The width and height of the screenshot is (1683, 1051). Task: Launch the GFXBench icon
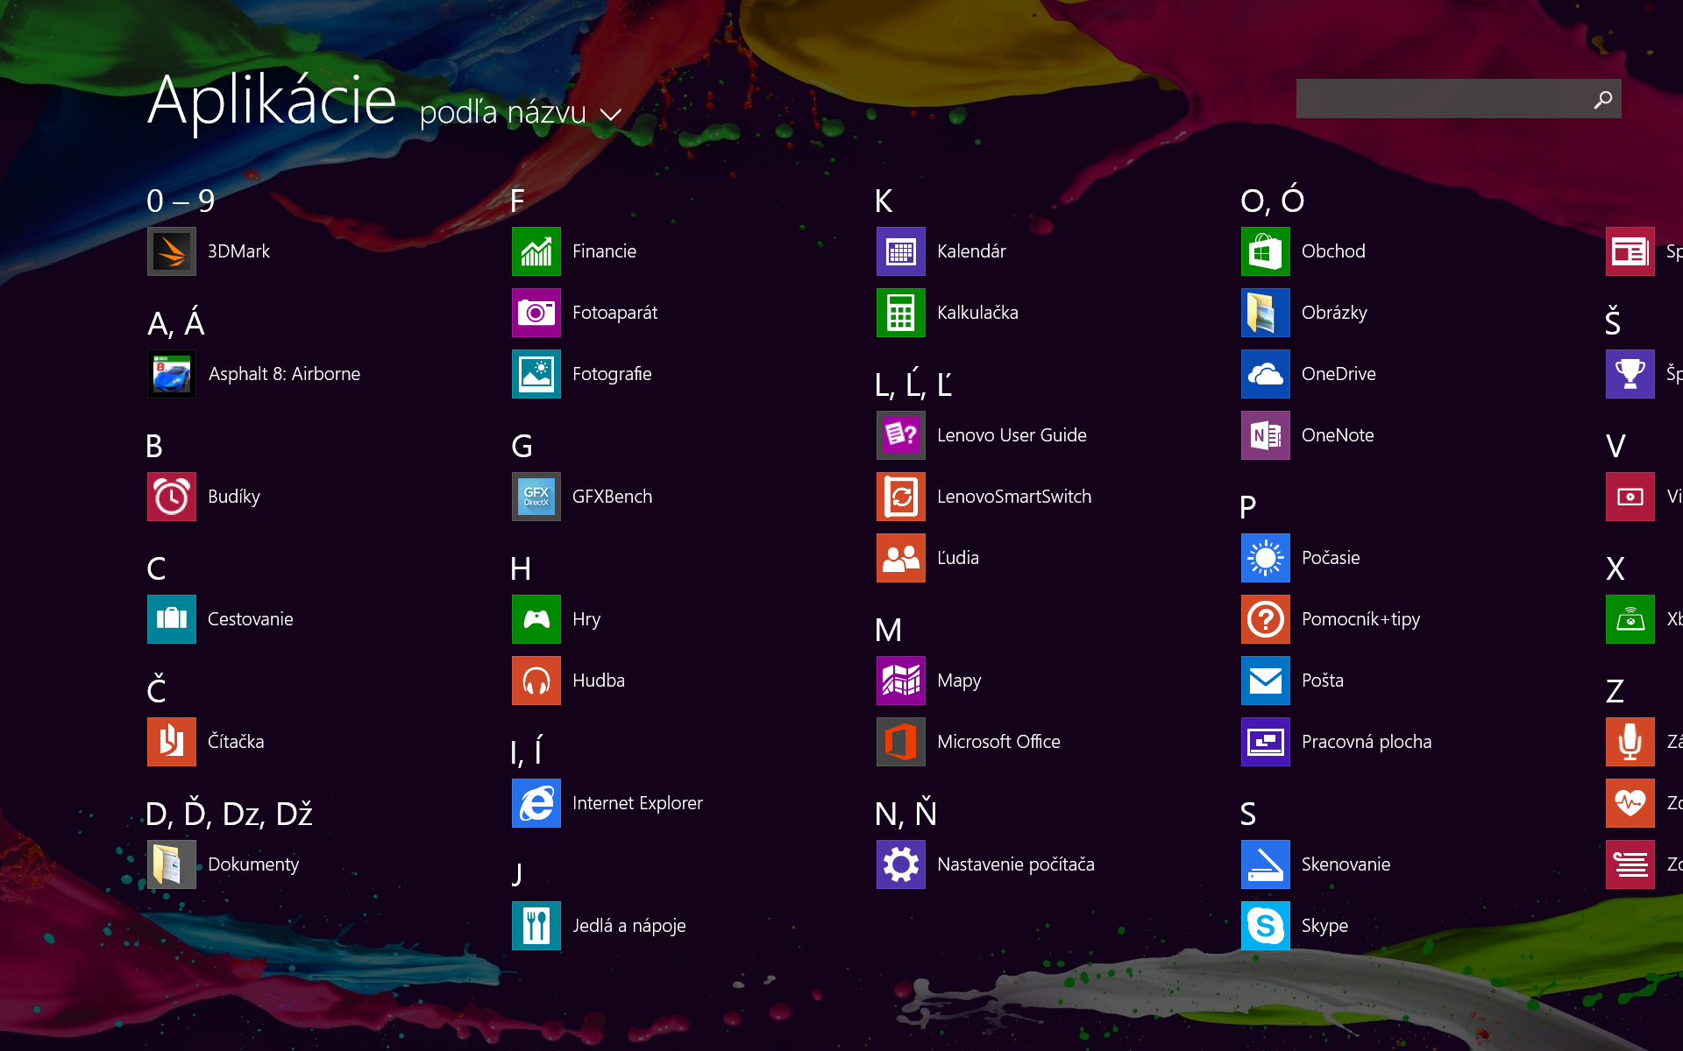(536, 497)
